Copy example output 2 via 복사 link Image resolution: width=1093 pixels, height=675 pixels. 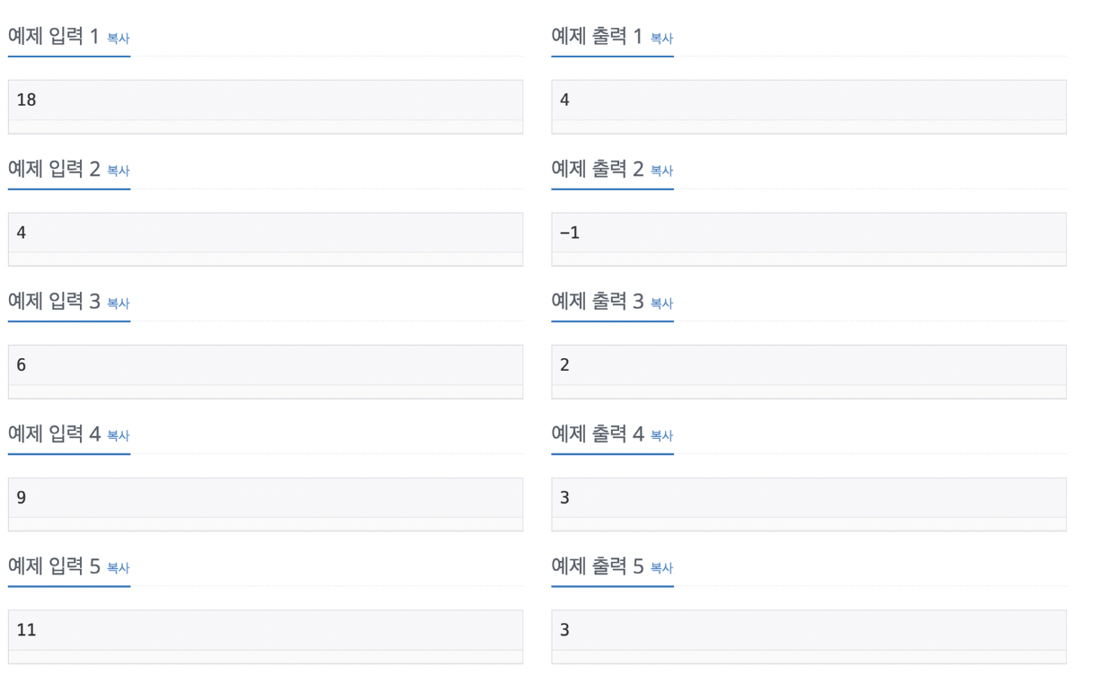[x=661, y=171]
